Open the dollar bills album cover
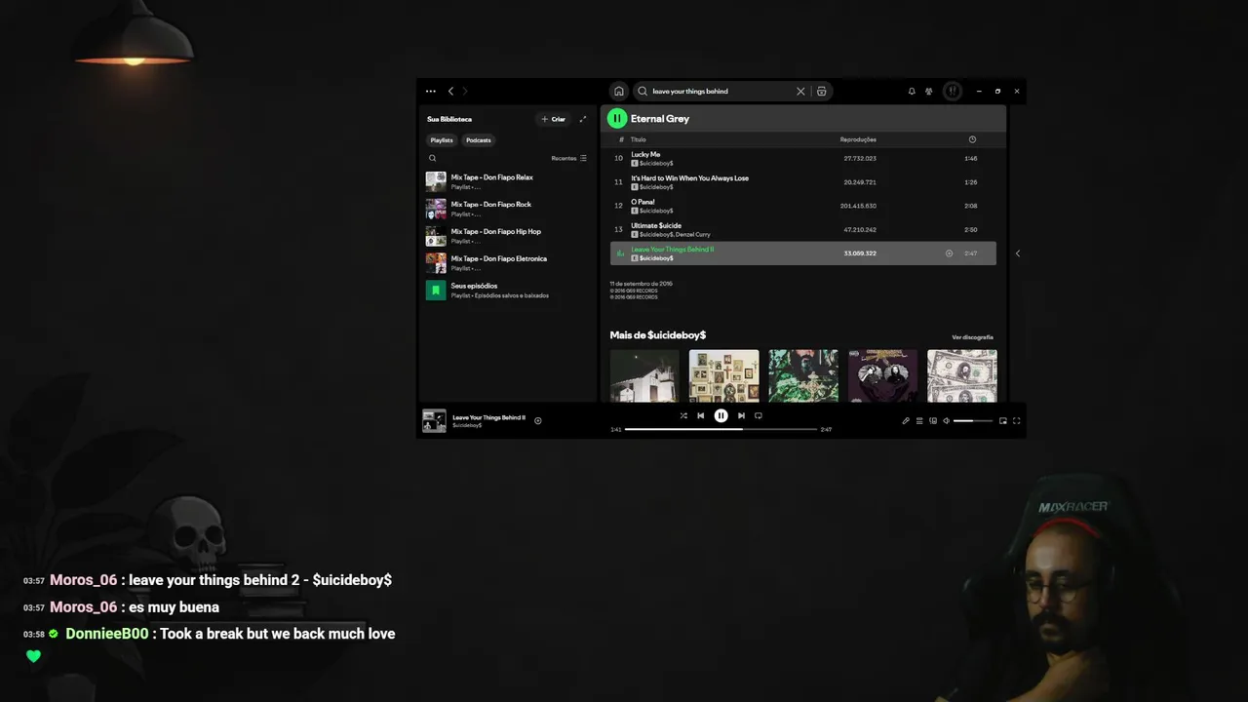The width and height of the screenshot is (1248, 702). point(961,375)
